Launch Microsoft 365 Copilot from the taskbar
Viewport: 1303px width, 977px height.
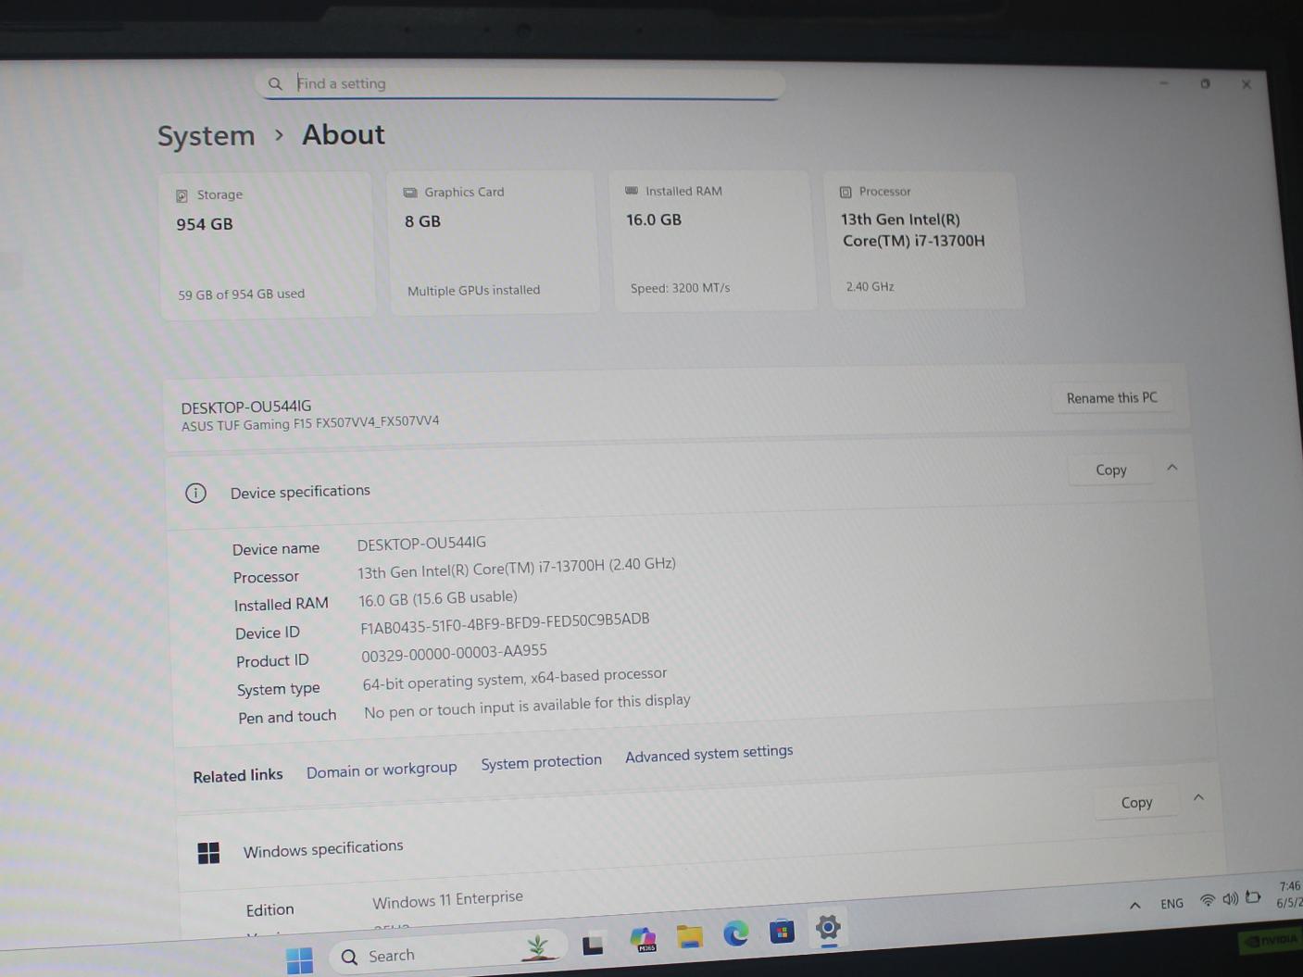643,939
